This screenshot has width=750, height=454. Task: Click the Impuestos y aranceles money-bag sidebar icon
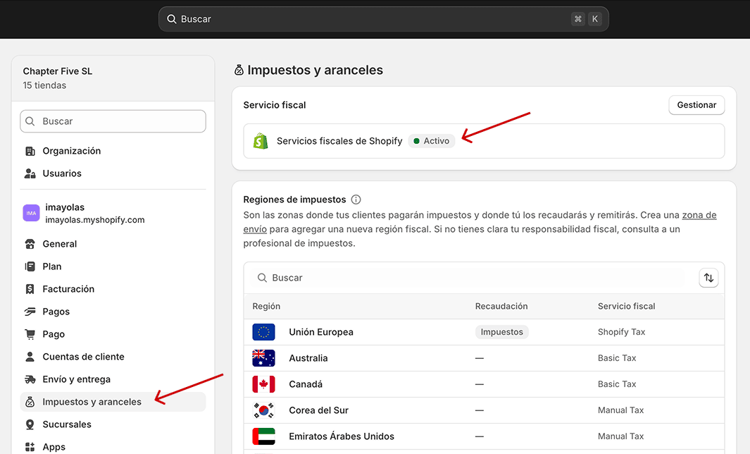pyautogui.click(x=30, y=402)
